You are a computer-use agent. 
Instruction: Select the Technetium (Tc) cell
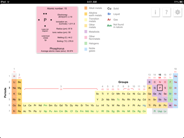[x=118, y=100]
